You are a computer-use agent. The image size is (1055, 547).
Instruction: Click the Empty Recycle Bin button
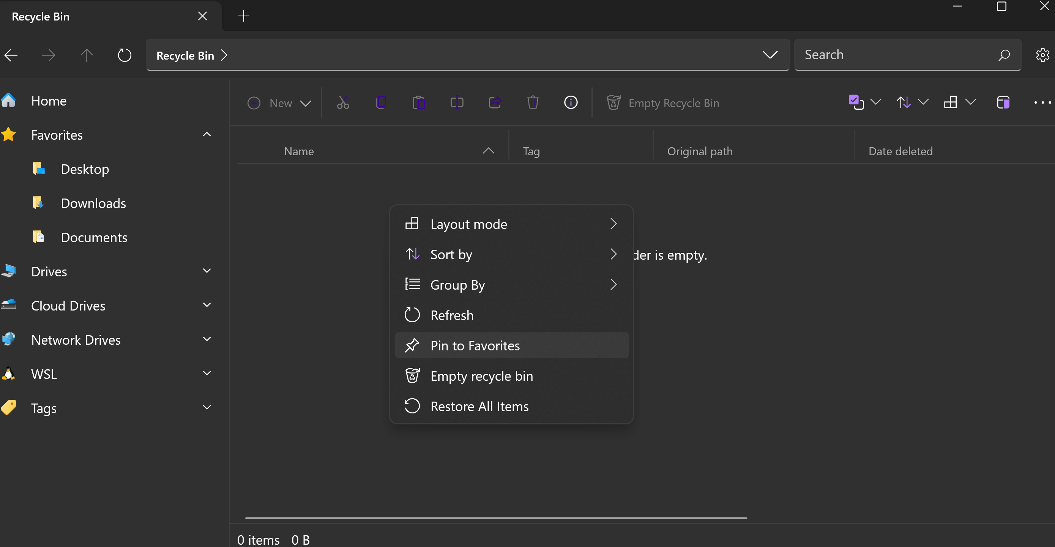[x=663, y=103]
